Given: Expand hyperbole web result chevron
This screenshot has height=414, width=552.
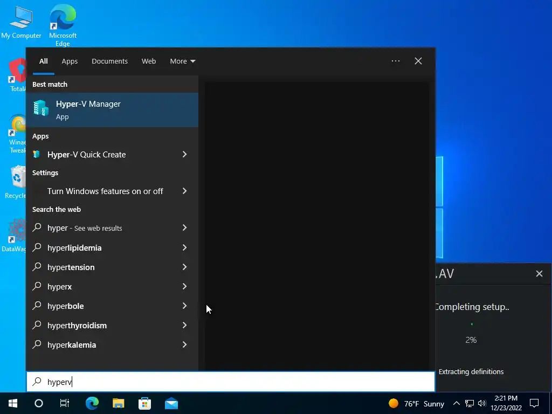Looking at the screenshot, I should (184, 306).
